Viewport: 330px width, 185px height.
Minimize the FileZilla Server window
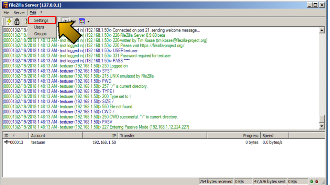(x=309, y=5)
